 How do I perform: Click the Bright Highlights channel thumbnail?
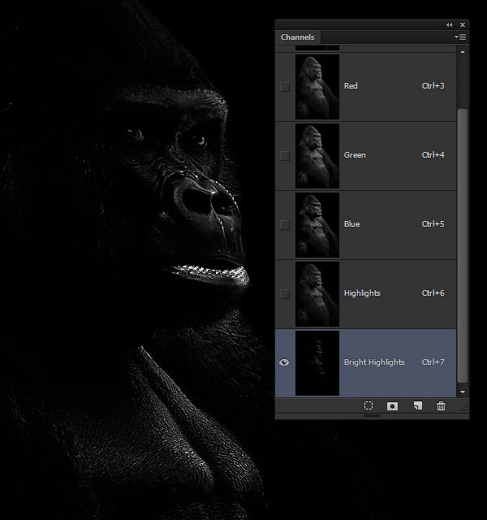point(317,363)
